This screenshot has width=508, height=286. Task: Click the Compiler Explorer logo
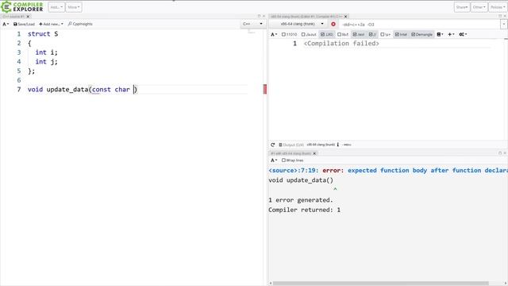(x=22, y=7)
